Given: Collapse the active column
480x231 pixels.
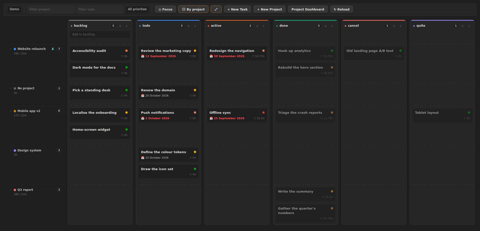Looking at the screenshot, I should (x=264, y=26).
